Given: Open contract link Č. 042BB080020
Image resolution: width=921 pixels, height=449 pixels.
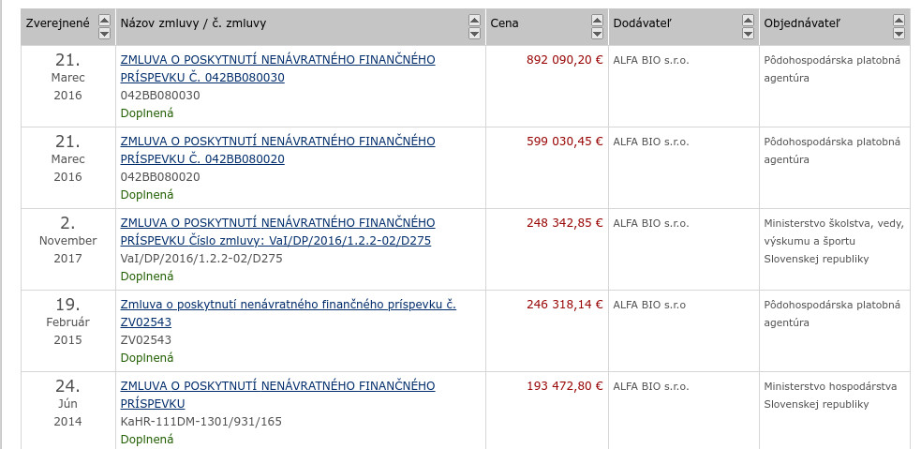Looking at the screenshot, I should click(277, 150).
